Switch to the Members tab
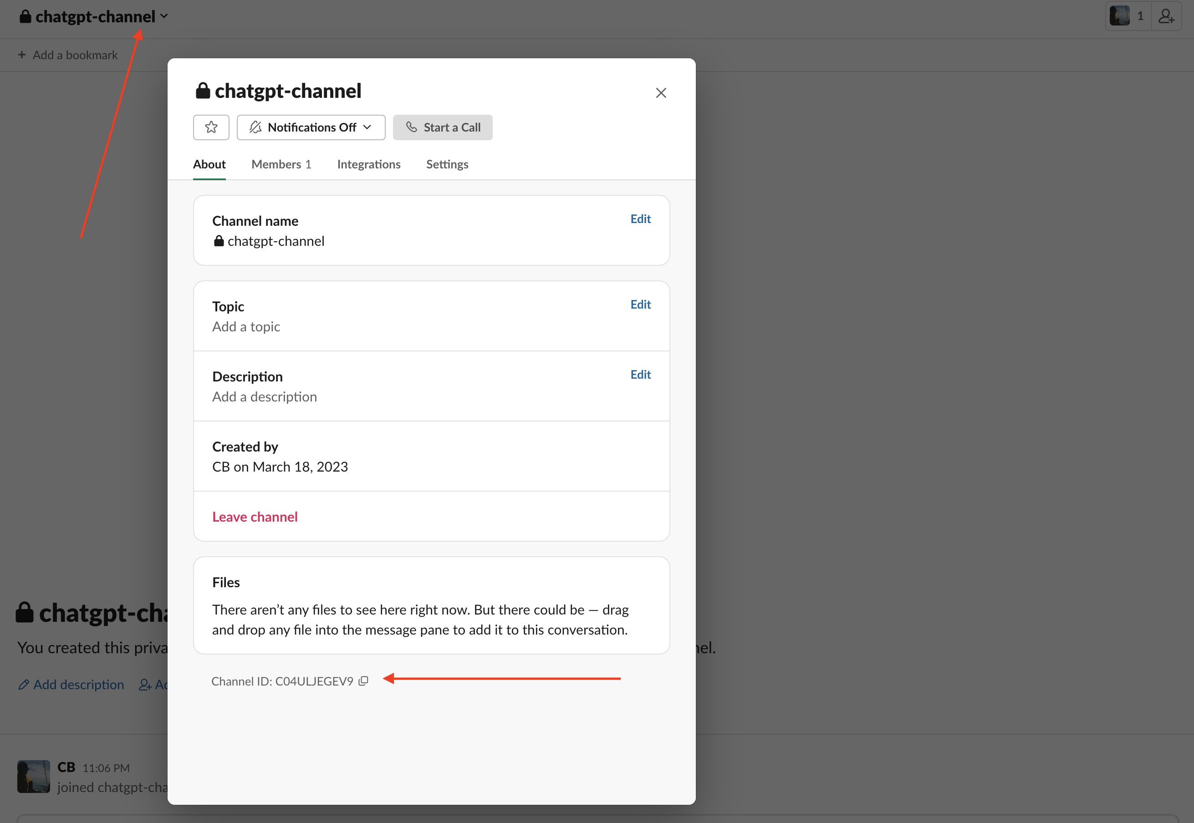 click(x=281, y=164)
